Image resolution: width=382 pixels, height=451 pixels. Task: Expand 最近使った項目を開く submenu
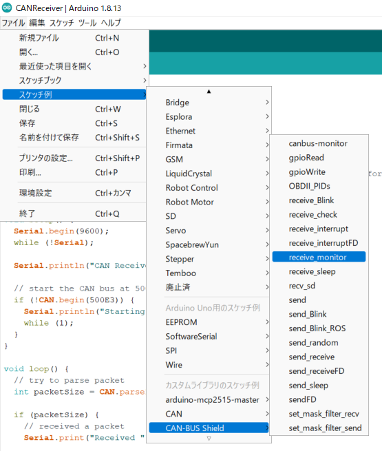click(x=74, y=66)
